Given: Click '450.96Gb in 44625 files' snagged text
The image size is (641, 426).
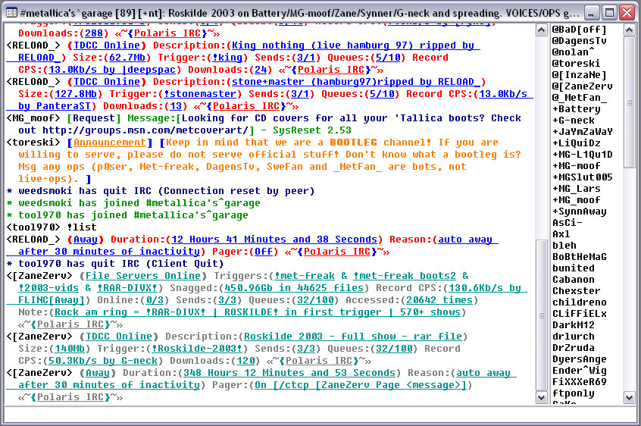Looking at the screenshot, I should pyautogui.click(x=294, y=288).
